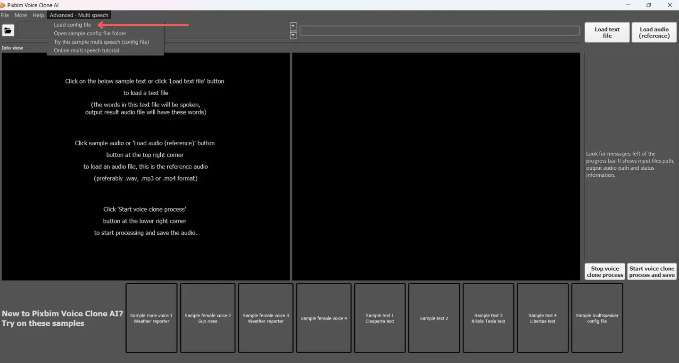Open the Help menu
The height and width of the screenshot is (363, 679).
38,15
